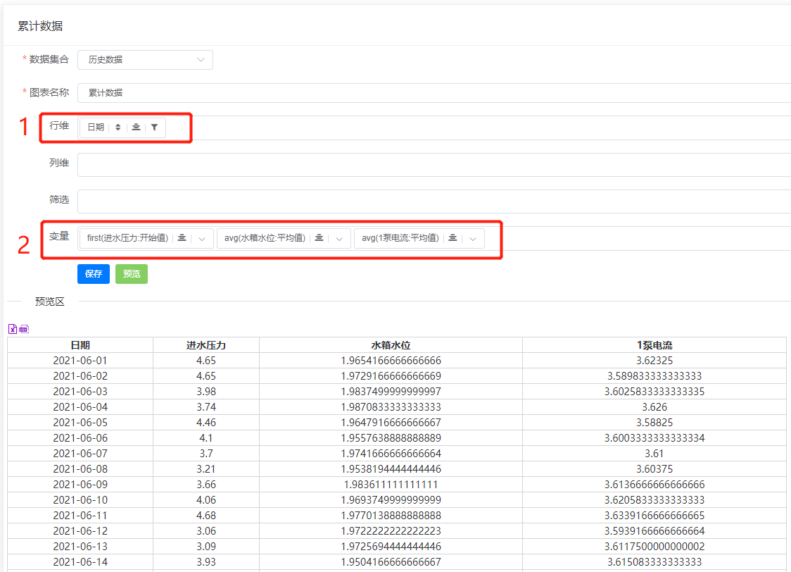Click format icon on first(进水压力:开始值) tag
Screen dimensions: 791x572
(182, 238)
